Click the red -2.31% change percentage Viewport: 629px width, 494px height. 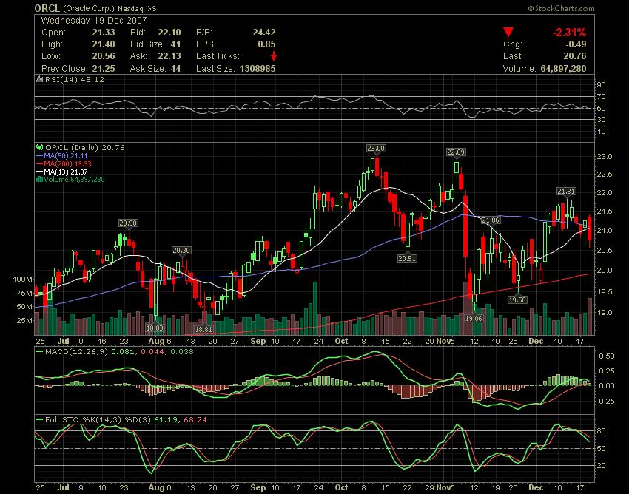570,32
